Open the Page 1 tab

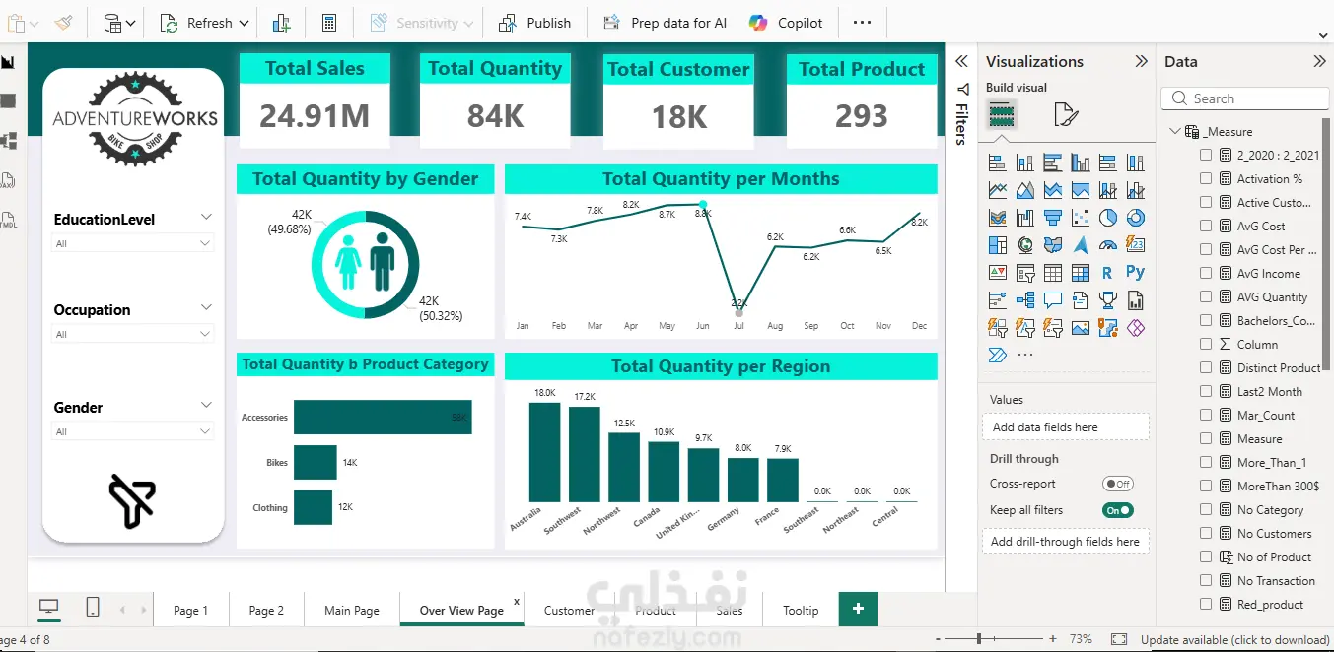tap(191, 610)
